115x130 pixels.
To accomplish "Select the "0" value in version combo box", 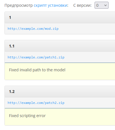I will click(x=97, y=5).
